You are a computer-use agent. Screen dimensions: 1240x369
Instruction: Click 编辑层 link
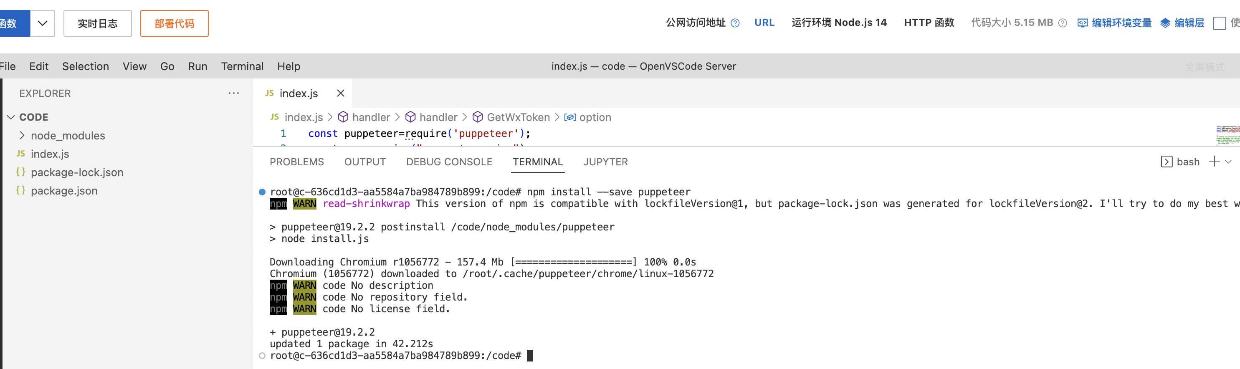click(1189, 23)
